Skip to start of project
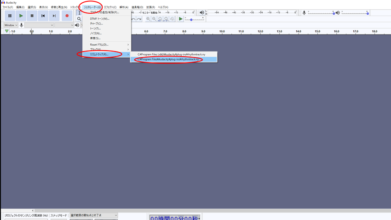The width and height of the screenshot is (391, 220). pyautogui.click(x=43, y=16)
